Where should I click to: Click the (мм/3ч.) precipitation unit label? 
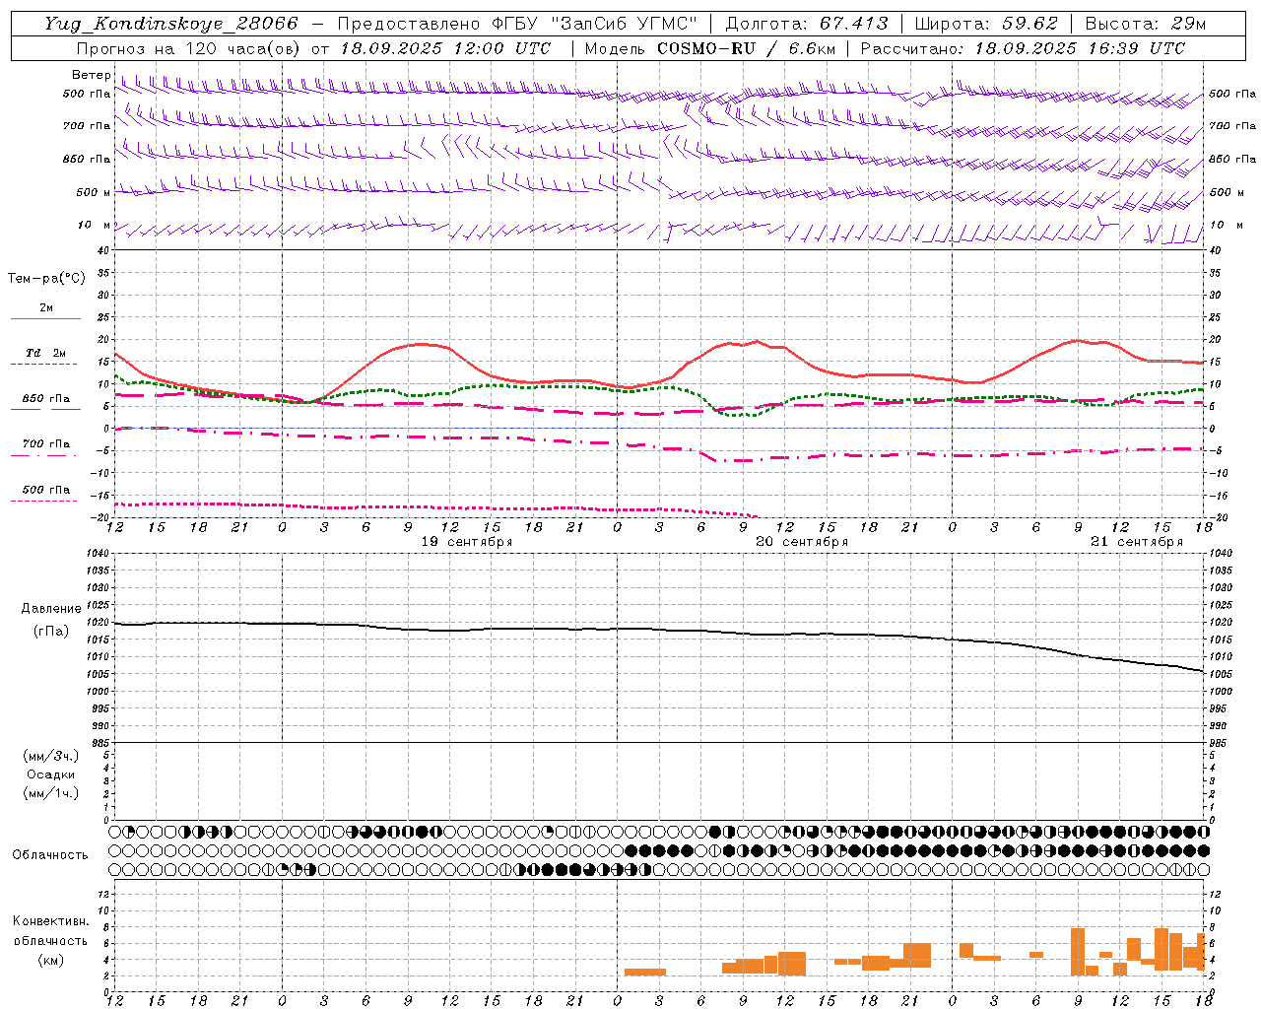click(51, 756)
